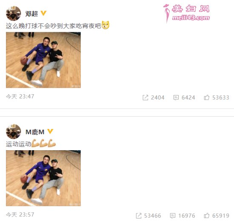Click the repost icon on 邓超's post
Screen dimensions: 234x224
pos(146,98)
